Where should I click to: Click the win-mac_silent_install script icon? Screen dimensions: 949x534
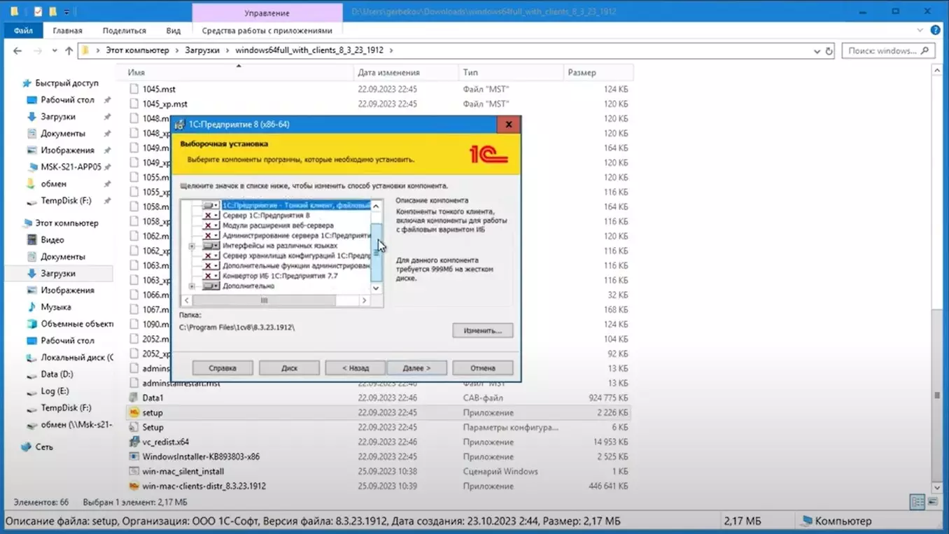pos(135,471)
